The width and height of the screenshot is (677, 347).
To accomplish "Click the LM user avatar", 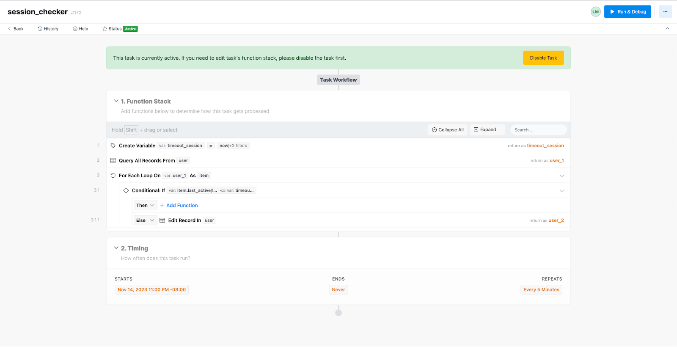I will coord(595,12).
